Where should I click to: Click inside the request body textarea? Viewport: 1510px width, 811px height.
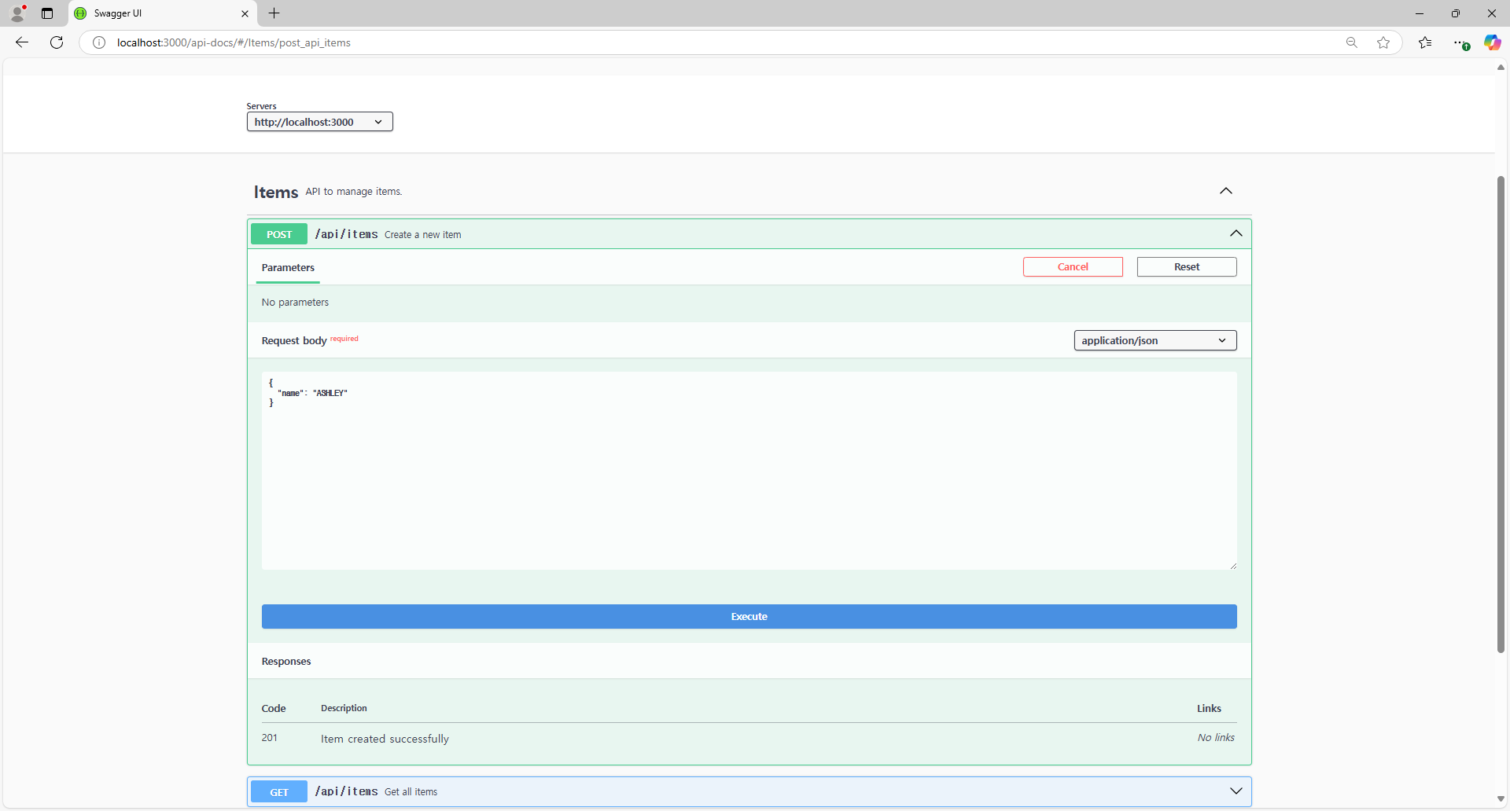tap(749, 471)
